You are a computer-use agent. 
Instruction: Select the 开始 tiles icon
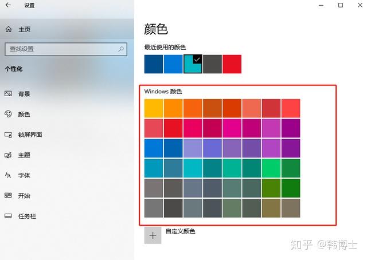8,195
